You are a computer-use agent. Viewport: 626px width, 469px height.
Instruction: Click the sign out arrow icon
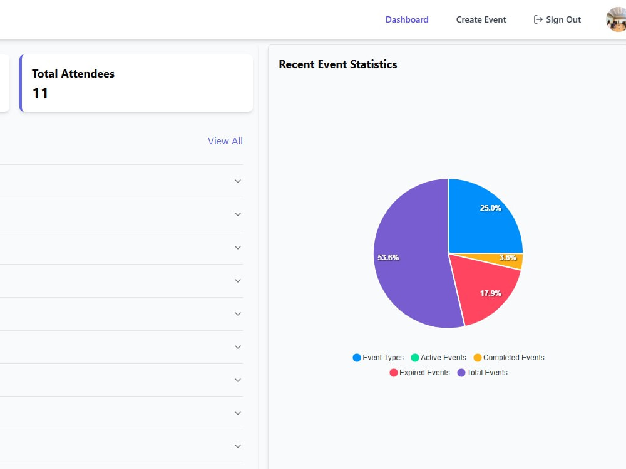(538, 19)
